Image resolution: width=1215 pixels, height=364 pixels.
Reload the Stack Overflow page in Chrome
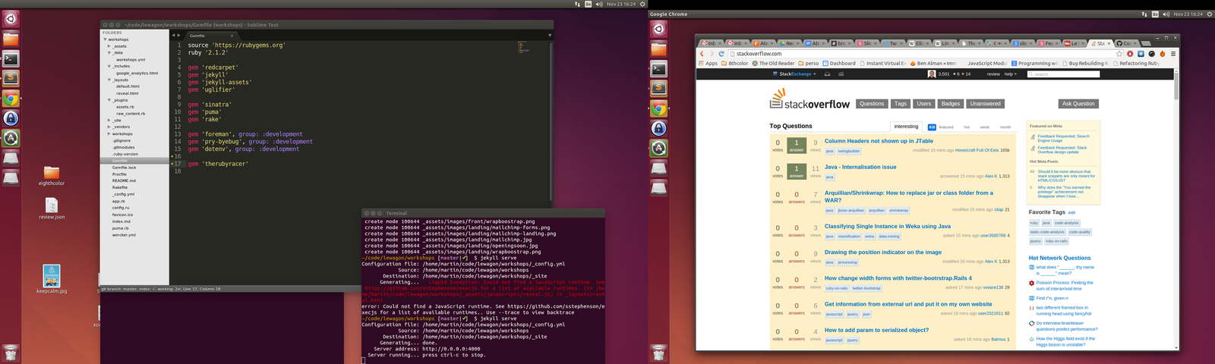click(721, 54)
